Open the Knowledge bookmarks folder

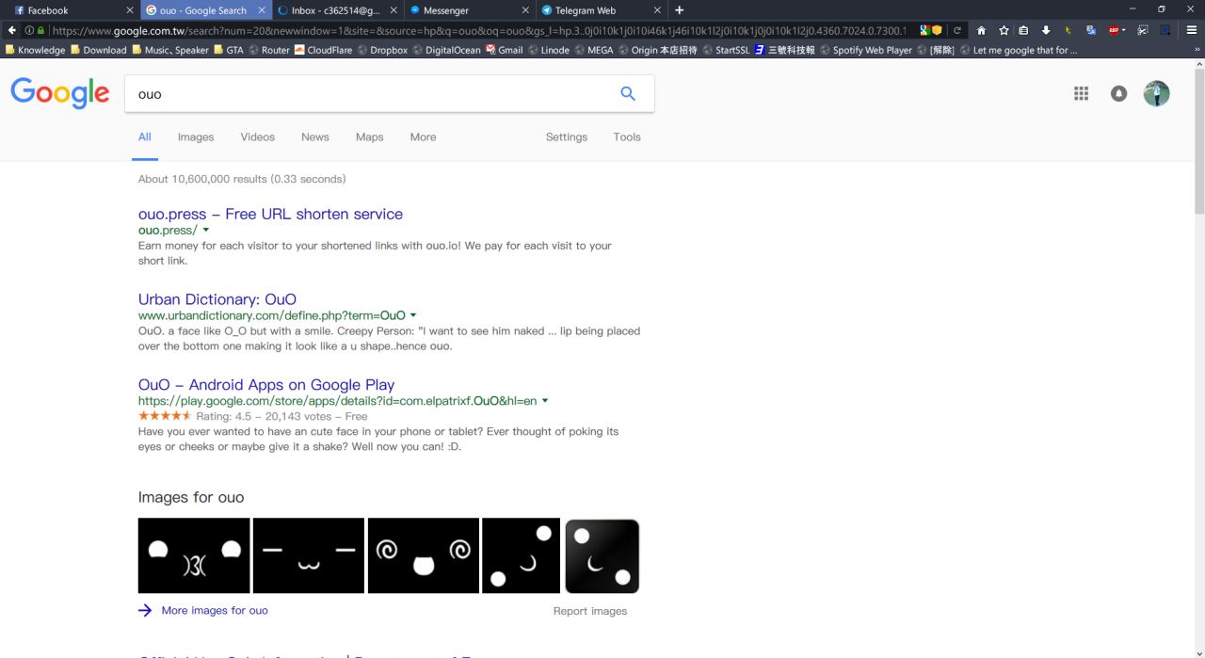(35, 50)
